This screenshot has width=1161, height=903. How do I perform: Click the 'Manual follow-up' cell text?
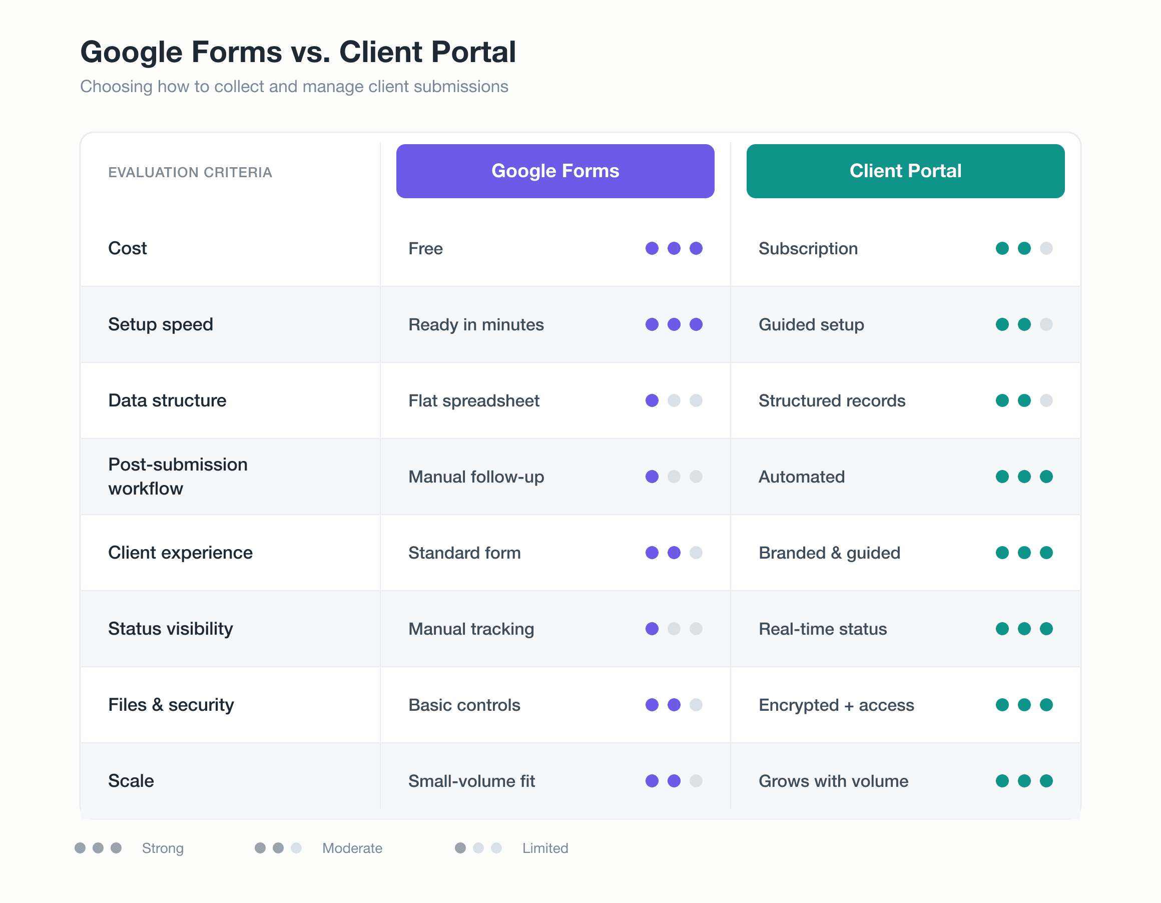476,477
